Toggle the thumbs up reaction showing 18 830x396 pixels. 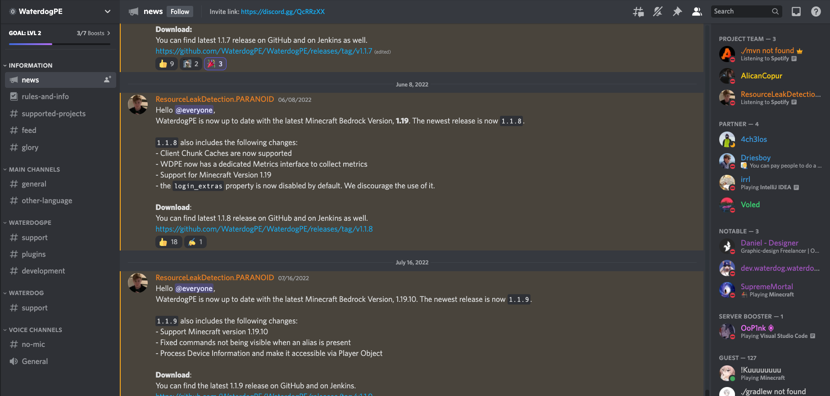coord(168,242)
